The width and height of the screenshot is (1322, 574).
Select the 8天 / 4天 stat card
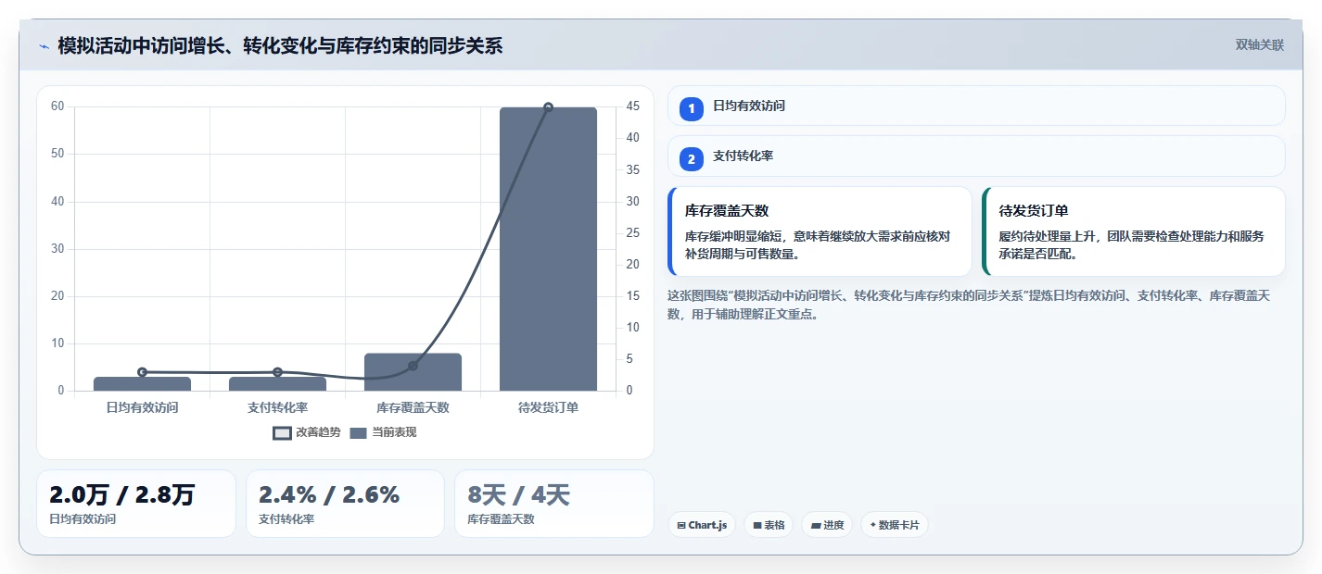[554, 504]
